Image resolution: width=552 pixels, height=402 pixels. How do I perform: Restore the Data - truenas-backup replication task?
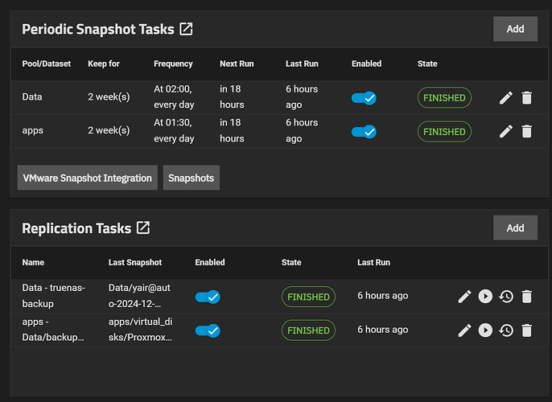(x=506, y=297)
